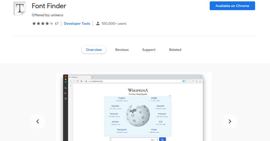Screen dimensions: 270x141
Task: Click the reload icon in the previewed browser
Action: tap(77, 81)
